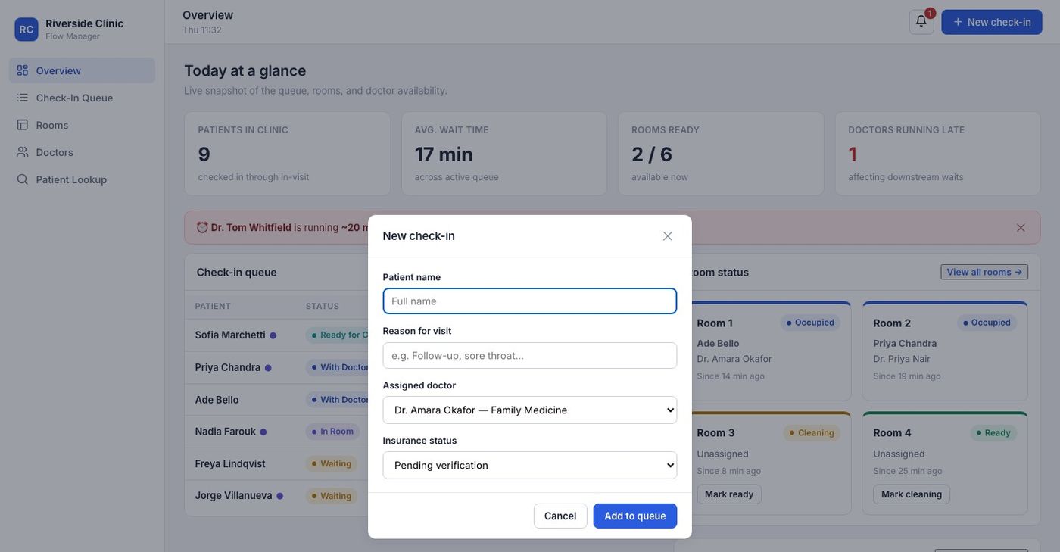Screen dimensions: 1060x552
Task: Click the Patient Lookup magnifier icon
Action: click(23, 179)
